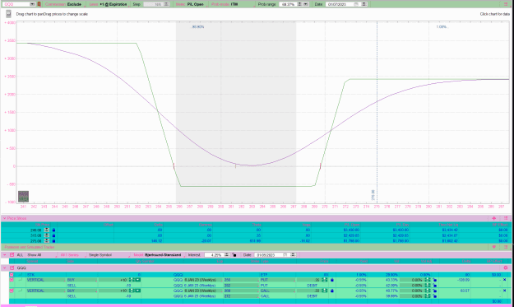This screenshot has height=307, width=514.
Task: Adjust price stepper on PUT vertical
Action: [324, 280]
